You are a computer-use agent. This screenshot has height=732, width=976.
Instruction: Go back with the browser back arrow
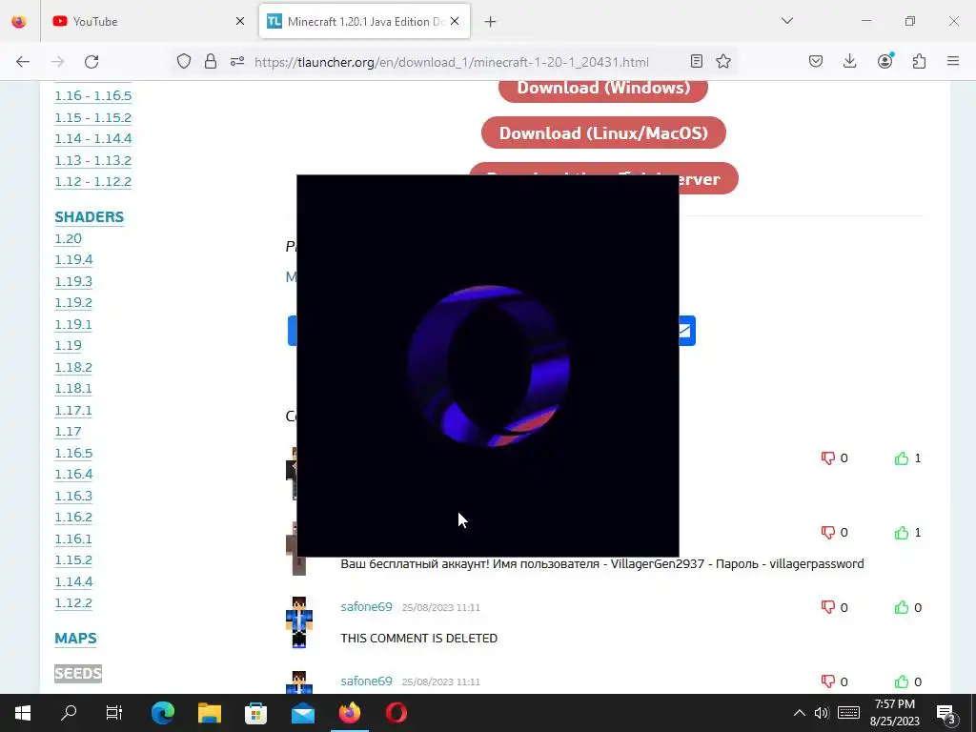(23, 62)
